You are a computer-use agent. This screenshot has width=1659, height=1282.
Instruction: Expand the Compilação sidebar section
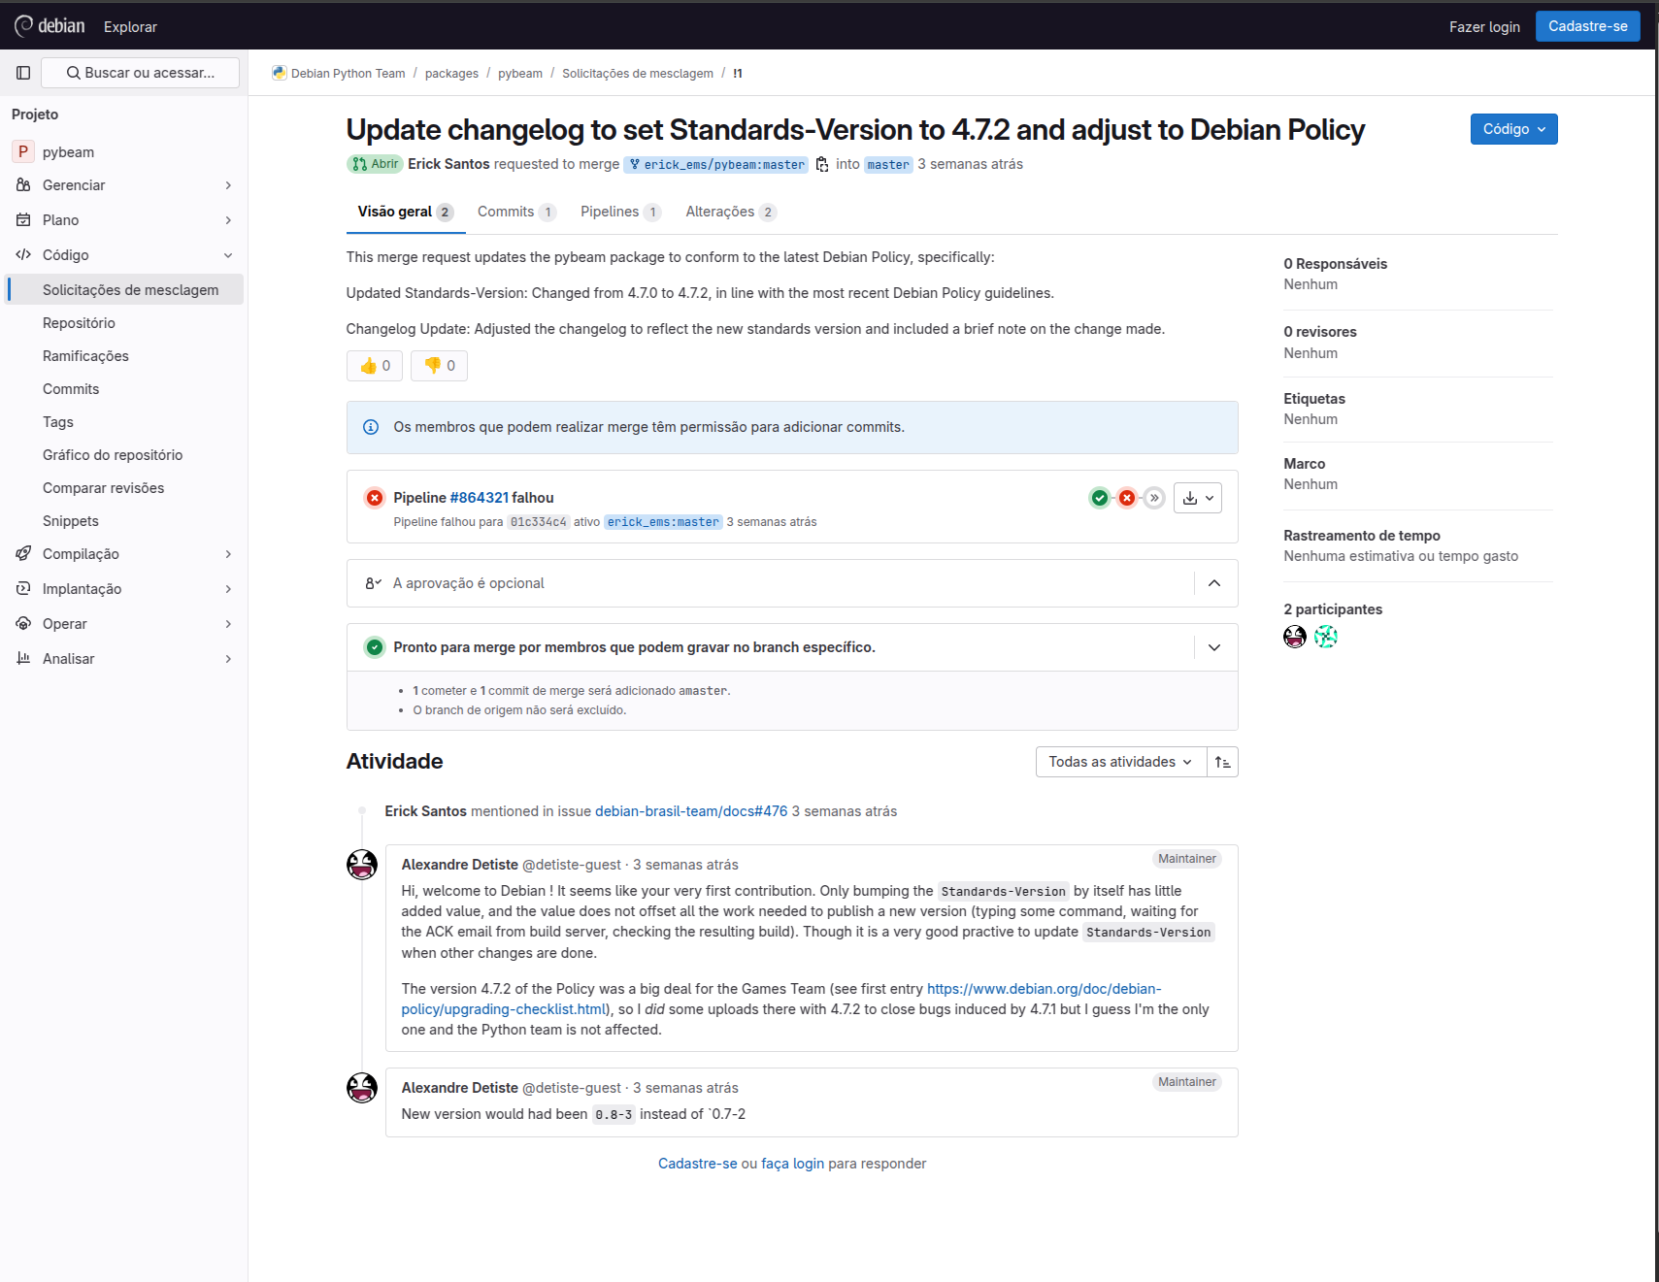124,554
